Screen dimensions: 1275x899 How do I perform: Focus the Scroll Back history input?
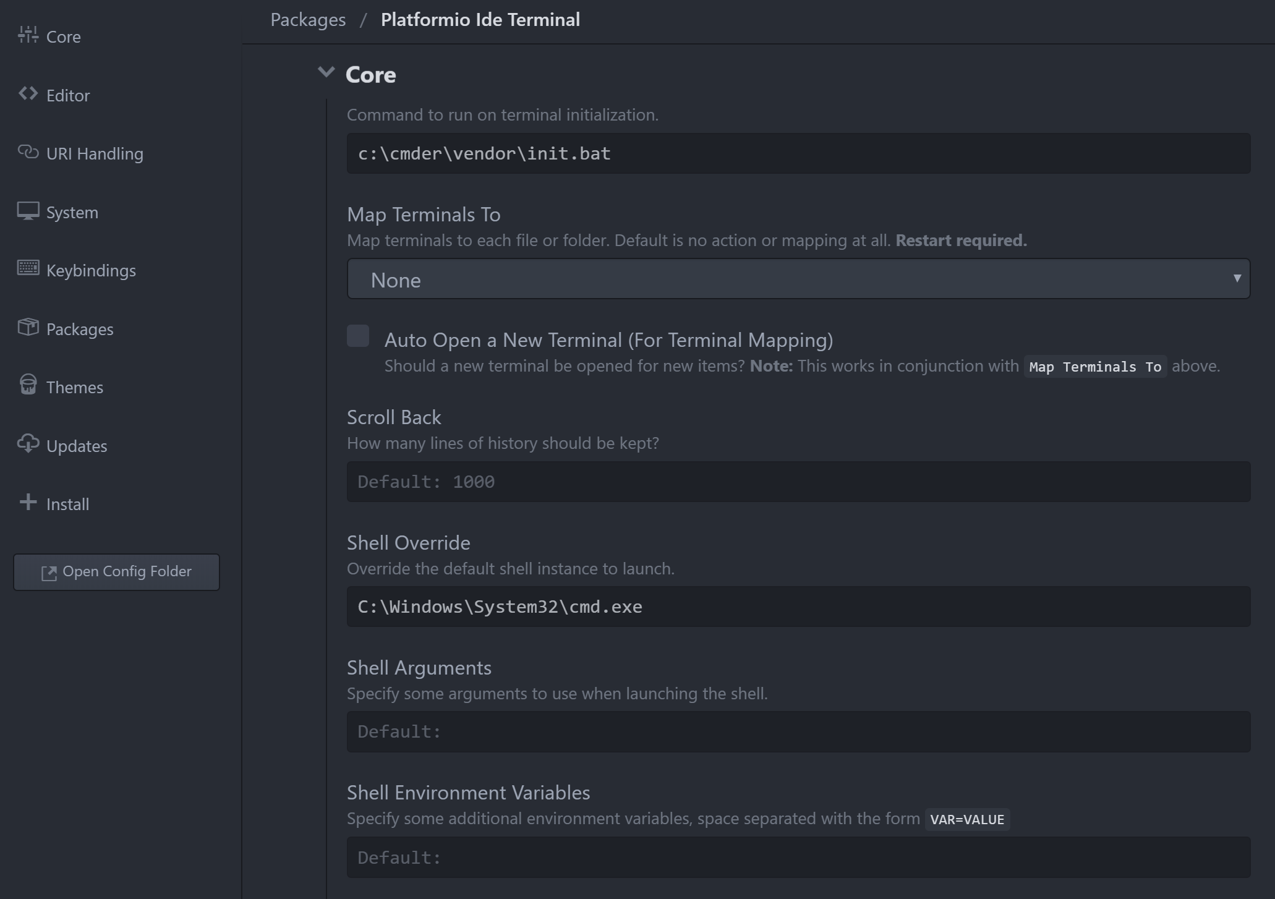tap(798, 482)
